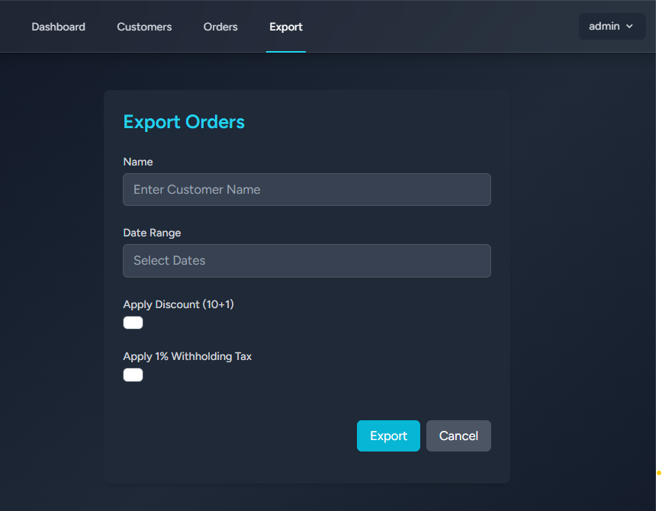
Task: Click the Apply Discount (10+1) label
Action: click(178, 304)
